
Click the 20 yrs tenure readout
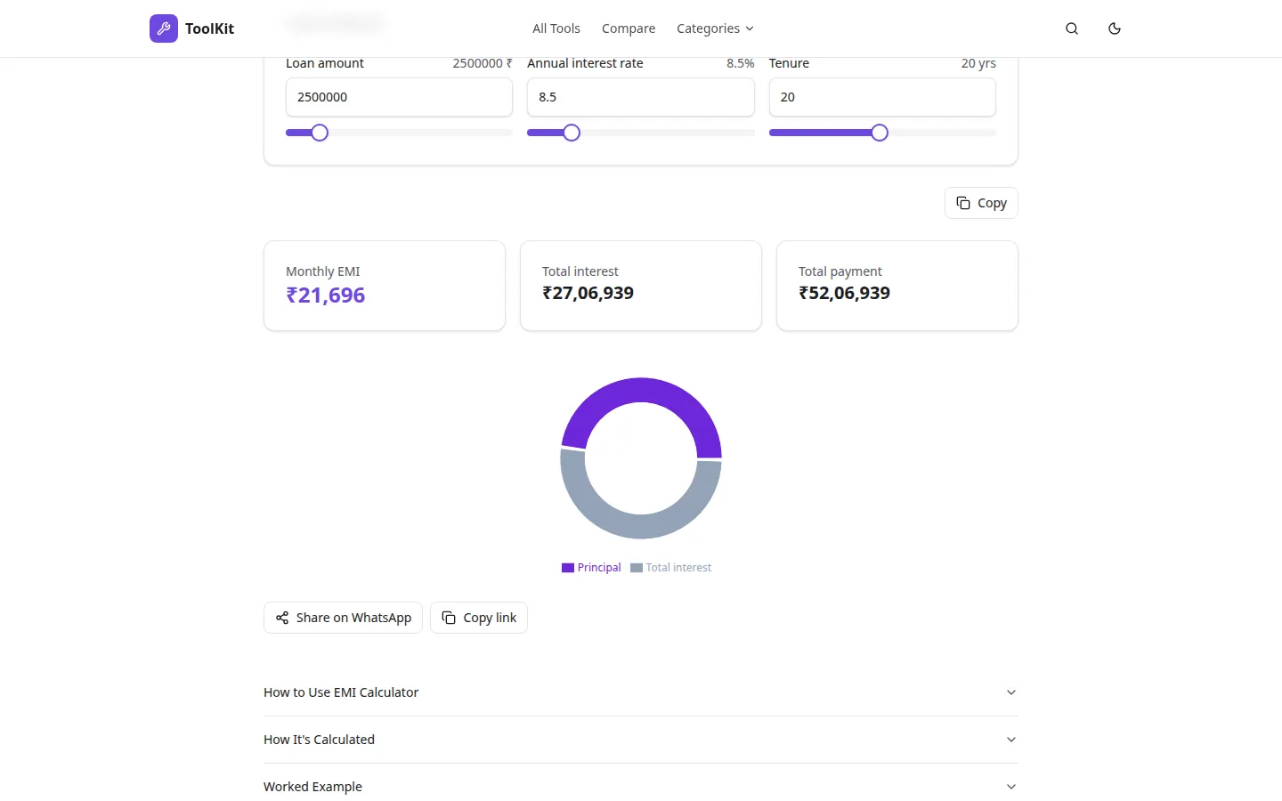click(x=978, y=63)
